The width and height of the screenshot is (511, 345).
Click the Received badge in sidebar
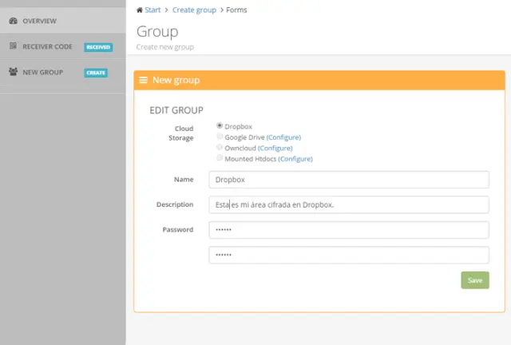[98, 47]
